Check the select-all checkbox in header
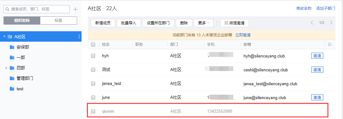This screenshot has height=119, width=343. click(93, 45)
